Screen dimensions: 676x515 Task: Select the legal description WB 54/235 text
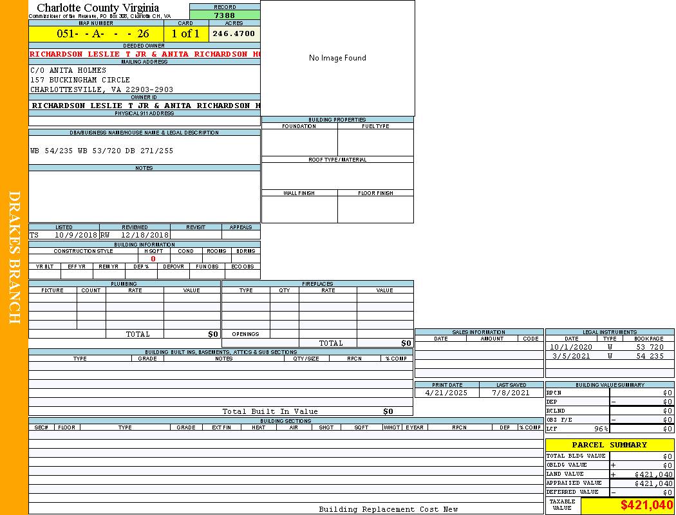point(102,151)
